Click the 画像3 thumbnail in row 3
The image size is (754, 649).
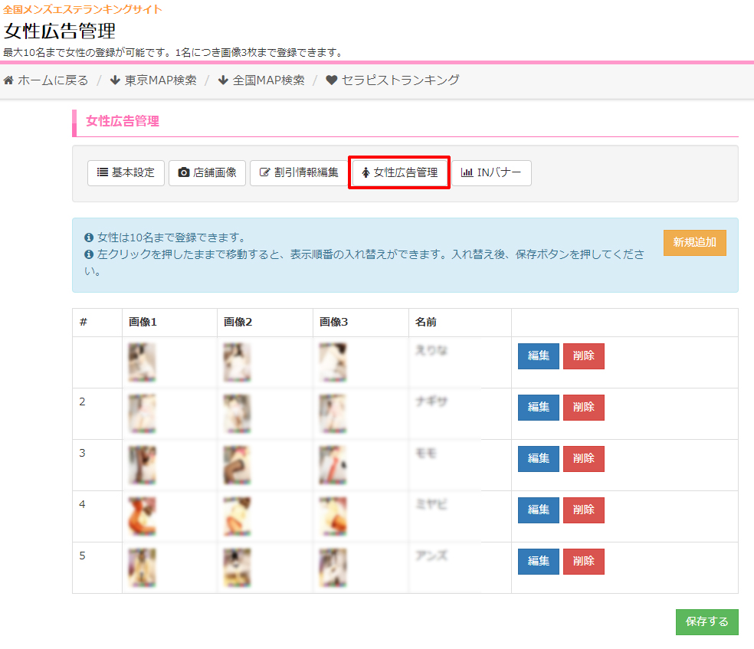tap(333, 465)
